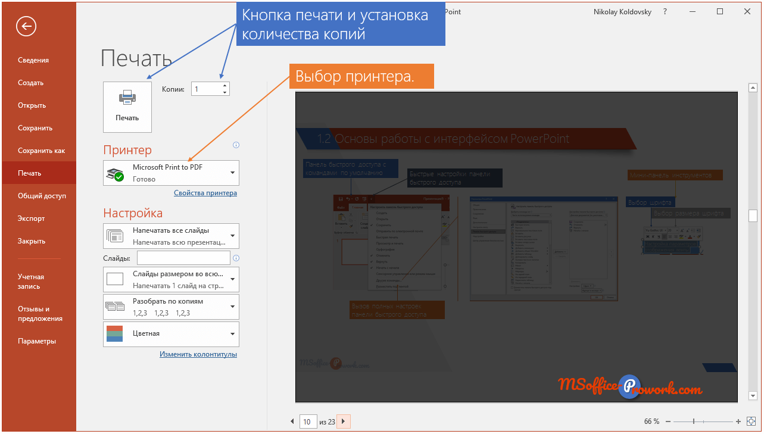Click the zoom slider handle
Screen dimensions: 764x434
click(x=693, y=421)
